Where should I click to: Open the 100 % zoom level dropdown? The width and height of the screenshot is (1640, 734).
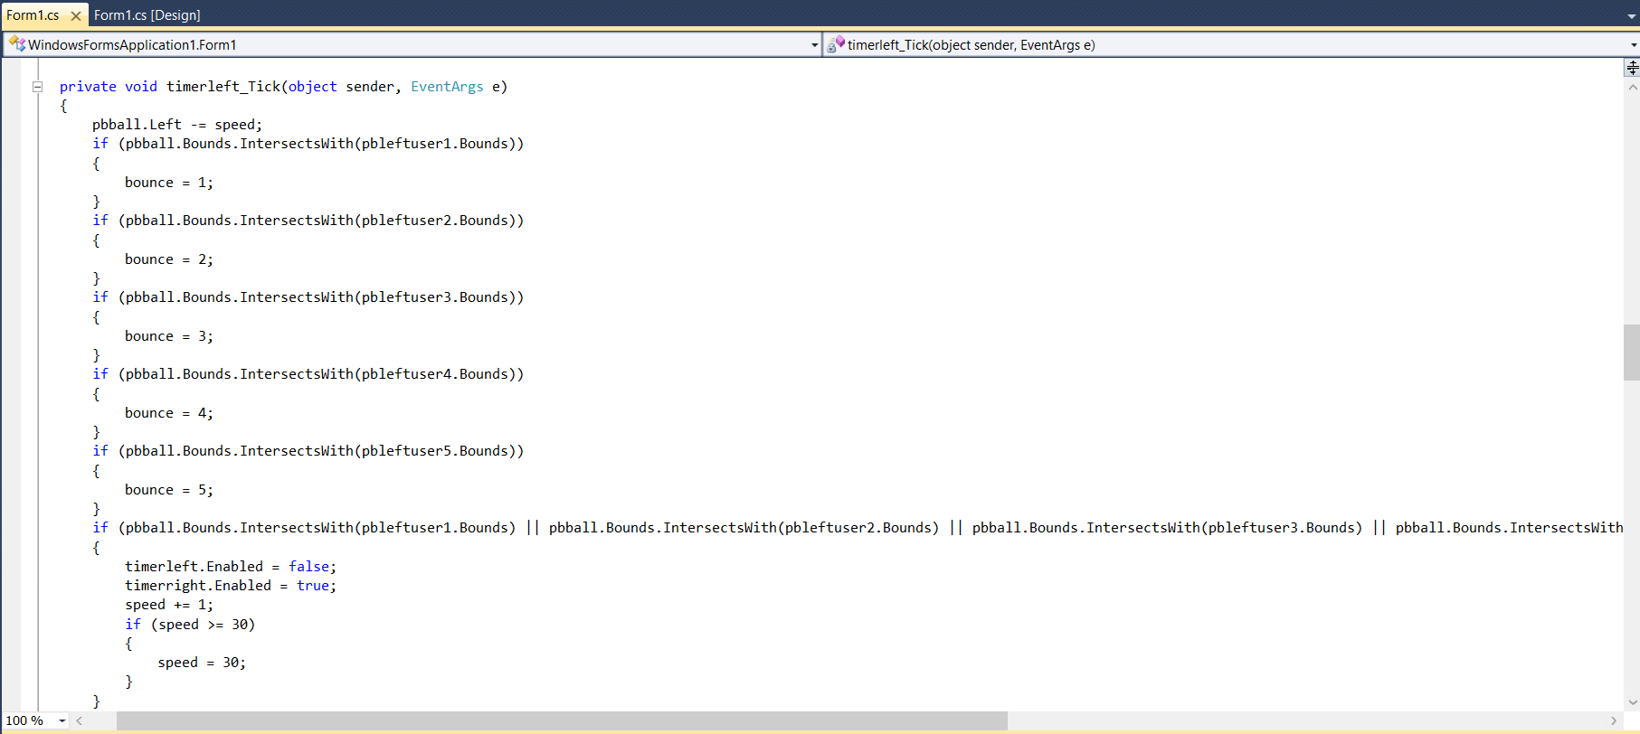click(62, 720)
